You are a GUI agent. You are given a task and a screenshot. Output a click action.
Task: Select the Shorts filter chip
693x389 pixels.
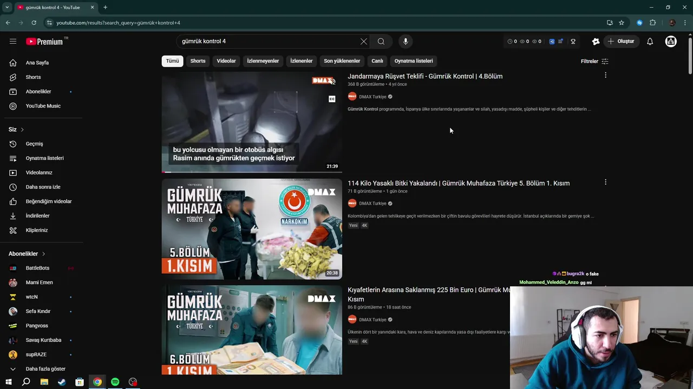tap(198, 61)
